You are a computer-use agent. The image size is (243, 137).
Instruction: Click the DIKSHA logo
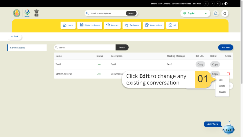point(27,13)
